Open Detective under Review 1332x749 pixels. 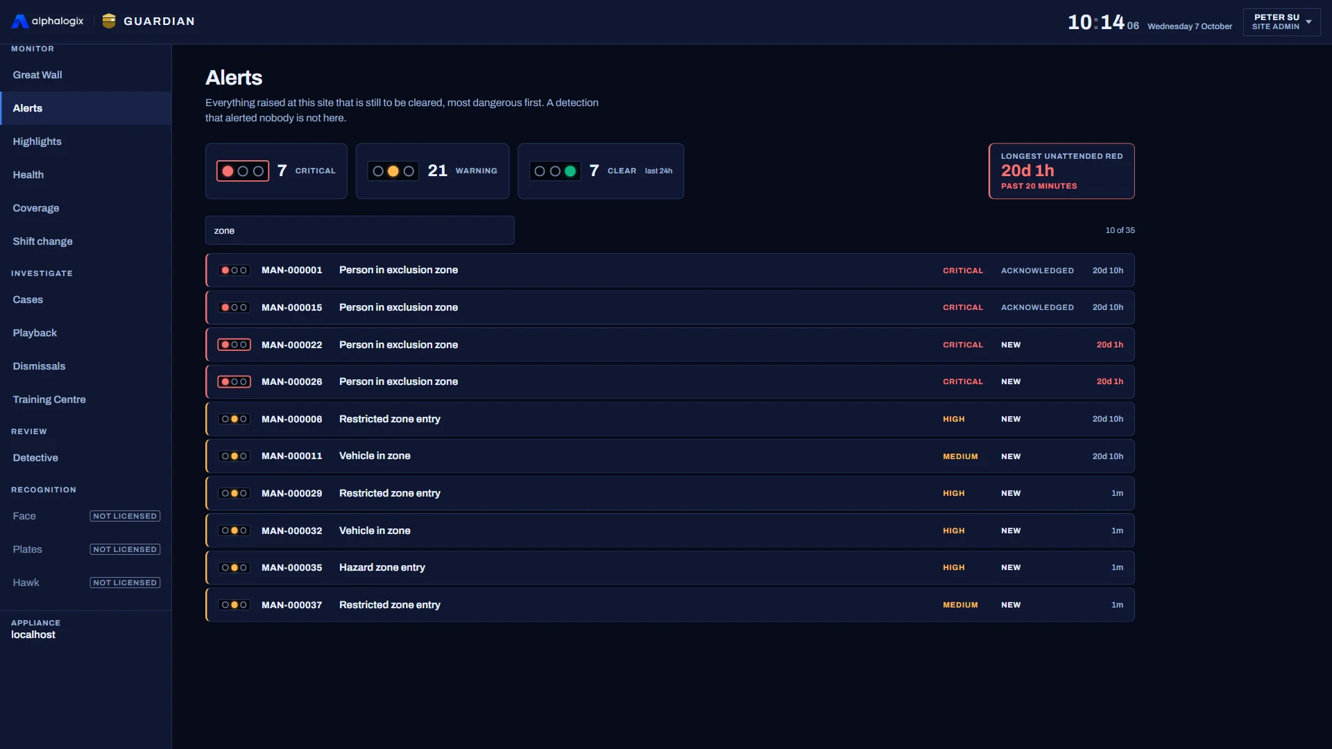pos(86,458)
